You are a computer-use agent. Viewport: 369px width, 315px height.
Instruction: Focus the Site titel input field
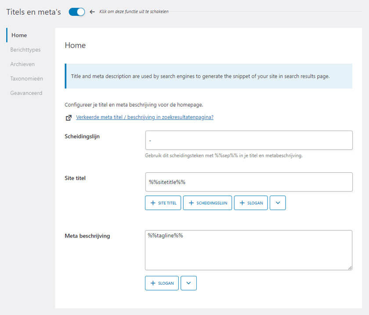coord(249,182)
